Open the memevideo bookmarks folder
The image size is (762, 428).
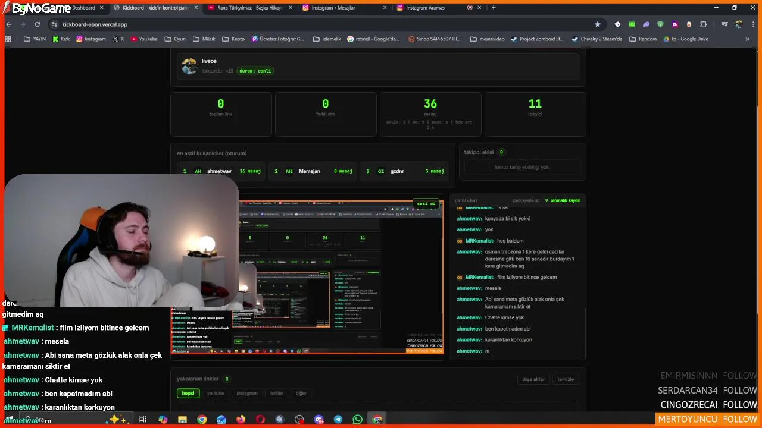487,39
